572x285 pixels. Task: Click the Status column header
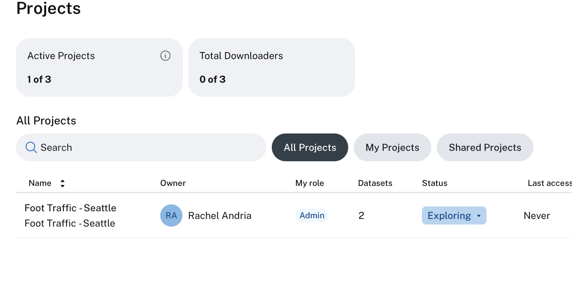tap(435, 183)
